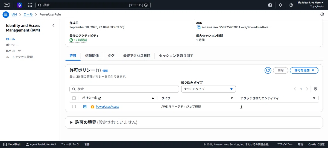This screenshot has width=328, height=148.
Task: Open Cookie の設定 in the footer
Action: point(316,144)
